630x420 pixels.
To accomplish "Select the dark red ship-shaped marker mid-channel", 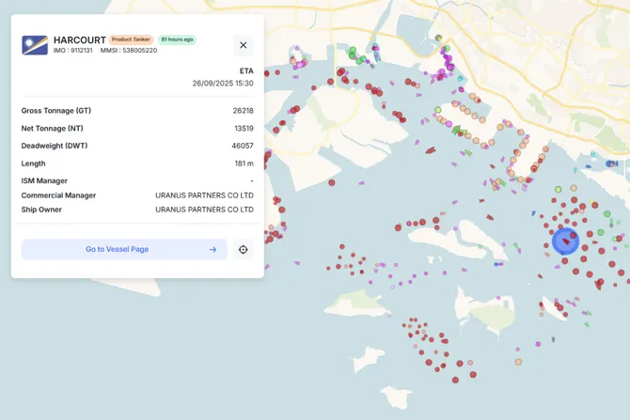I will pos(430,150).
